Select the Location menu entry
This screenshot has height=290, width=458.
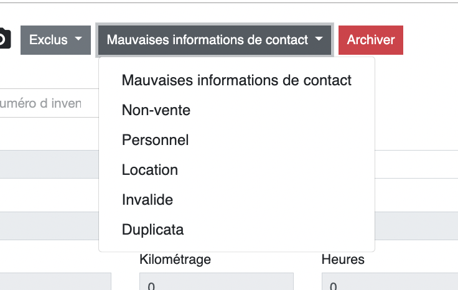[150, 170]
